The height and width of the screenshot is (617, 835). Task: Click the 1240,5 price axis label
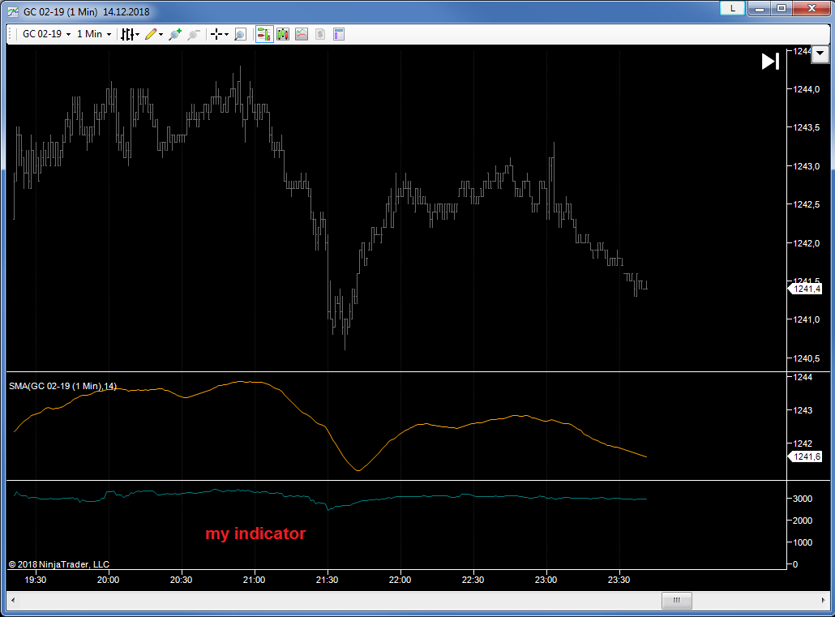[x=807, y=358]
